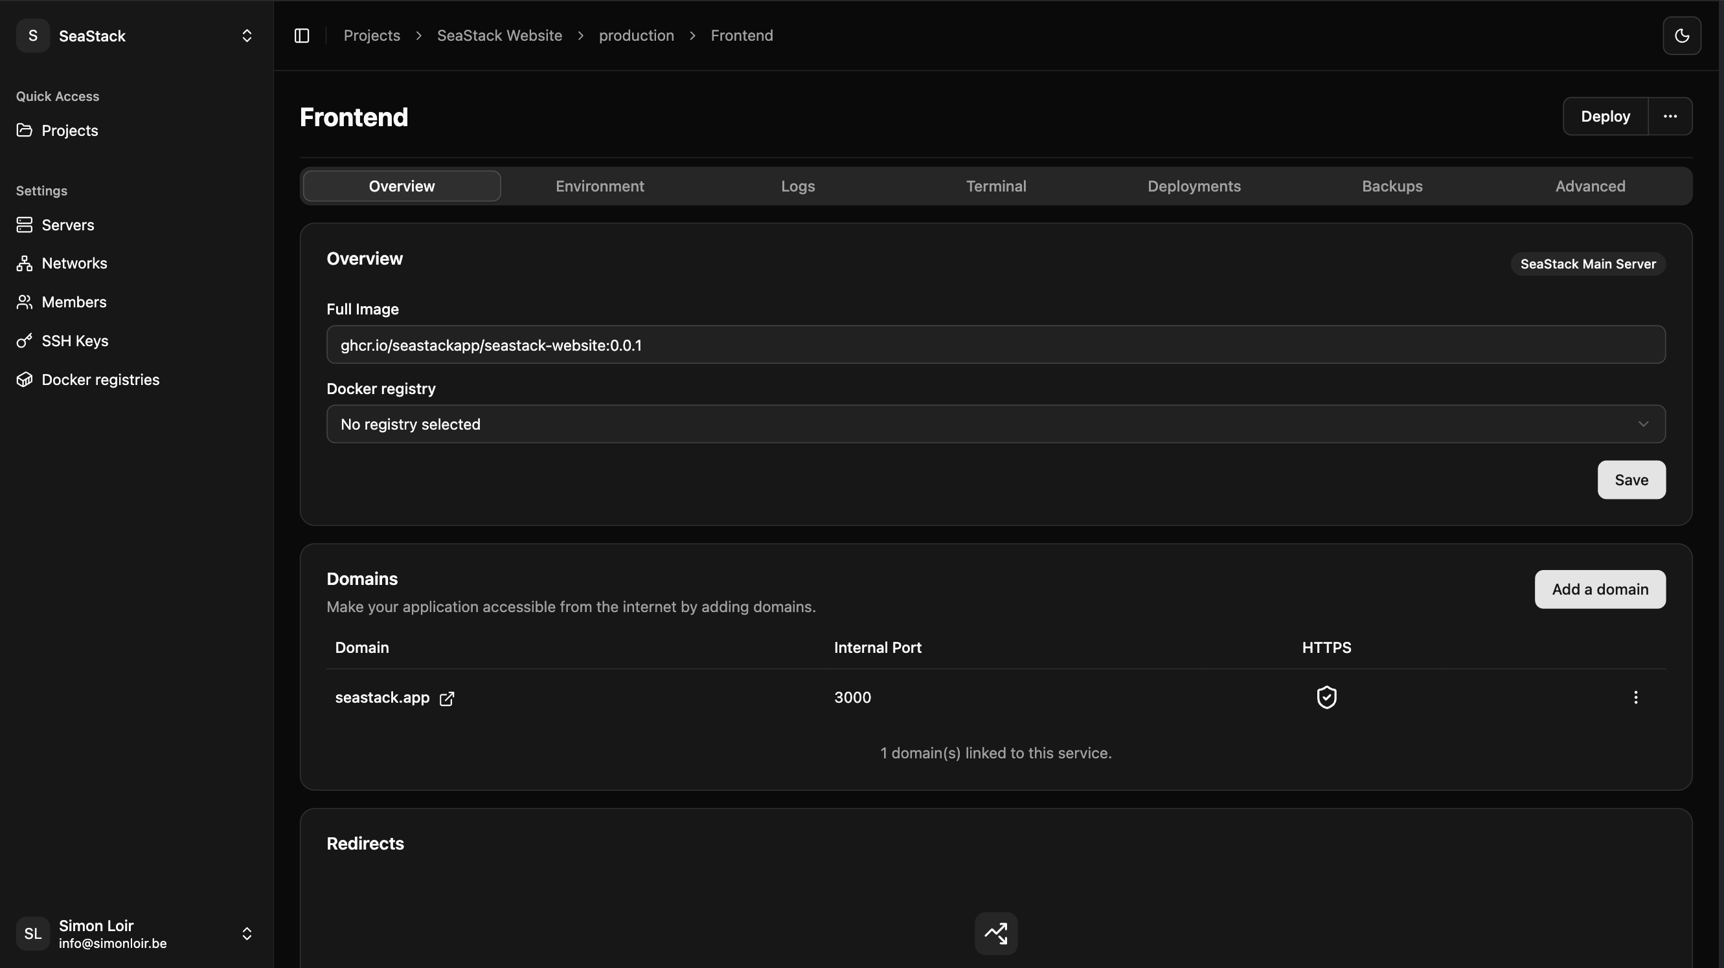Open the Deployments tab
This screenshot has width=1724, height=968.
click(x=1194, y=186)
